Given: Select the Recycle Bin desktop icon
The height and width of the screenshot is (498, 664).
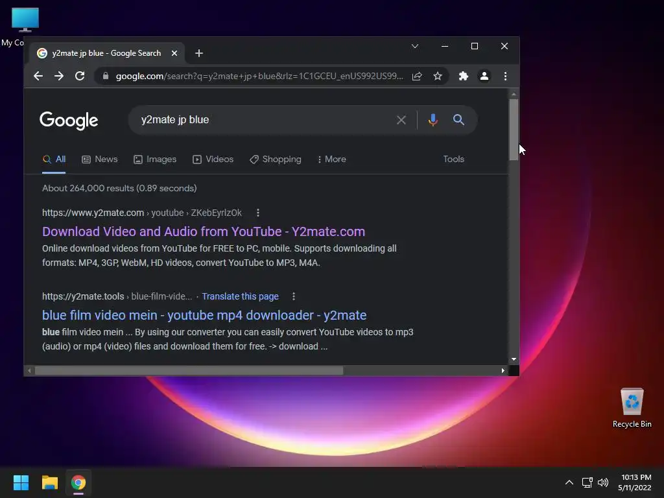Looking at the screenshot, I should (632, 409).
